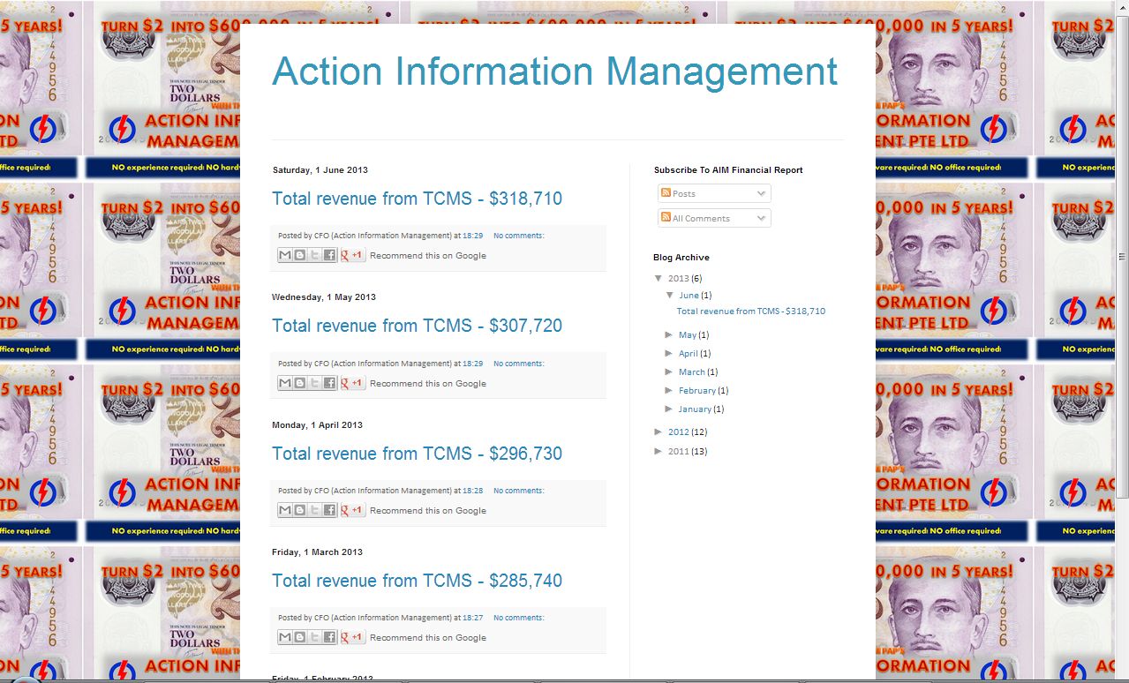Open the Action Information Management blog title

(x=554, y=71)
